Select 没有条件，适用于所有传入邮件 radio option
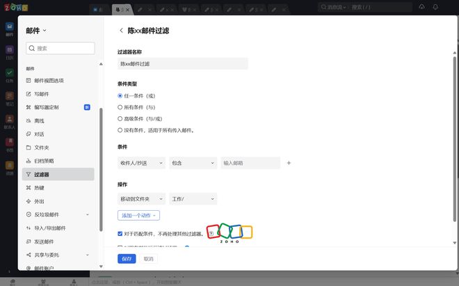Screen dimensions: 459x286 click(120, 130)
